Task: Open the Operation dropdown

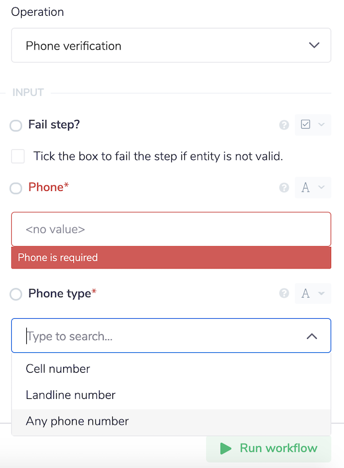Action: [172, 45]
